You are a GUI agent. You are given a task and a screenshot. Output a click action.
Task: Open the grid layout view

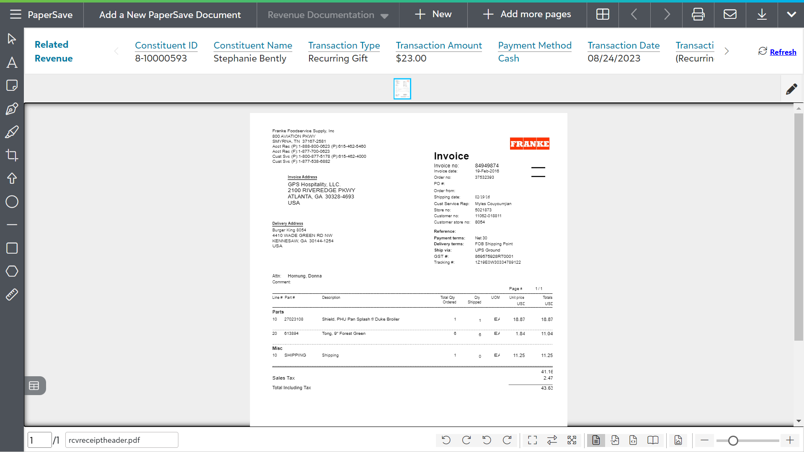click(603, 14)
